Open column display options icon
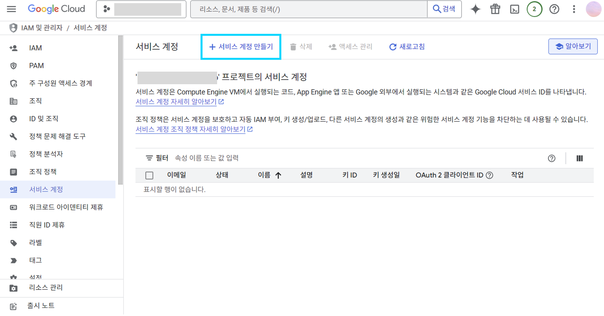 click(x=580, y=158)
